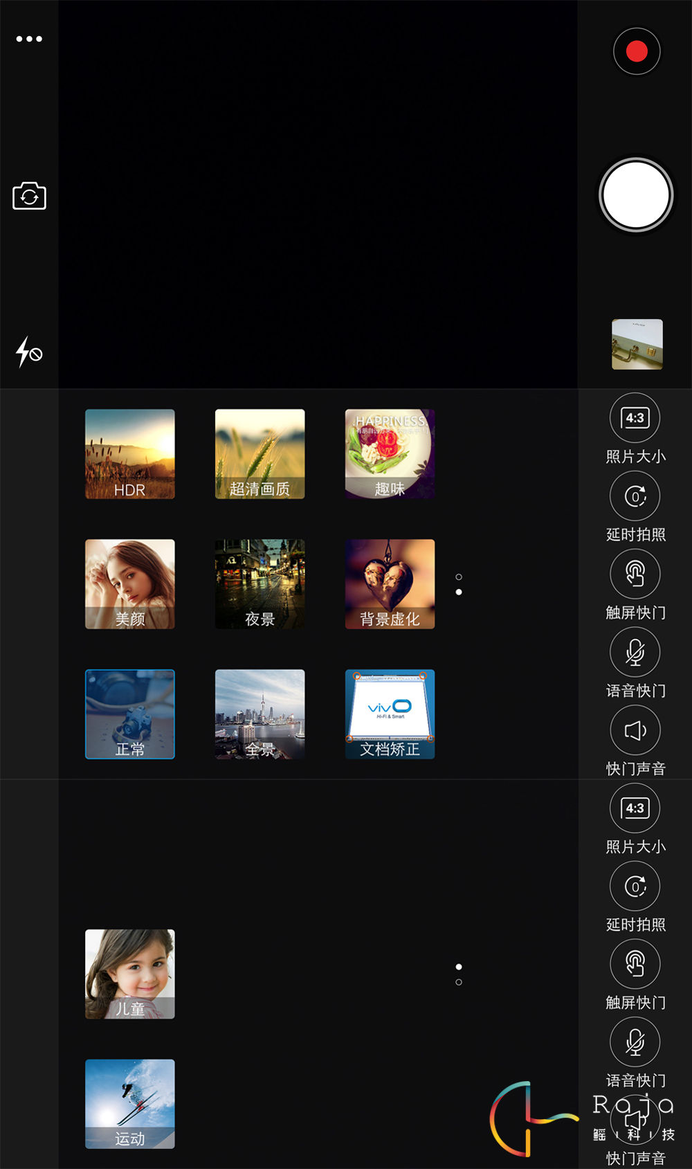
Task: Open the three-dot more options menu
Action: (29, 39)
